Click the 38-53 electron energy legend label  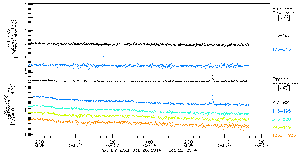281,35
